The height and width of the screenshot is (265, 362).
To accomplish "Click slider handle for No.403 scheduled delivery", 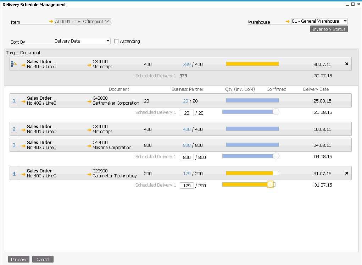I will [x=276, y=156].
